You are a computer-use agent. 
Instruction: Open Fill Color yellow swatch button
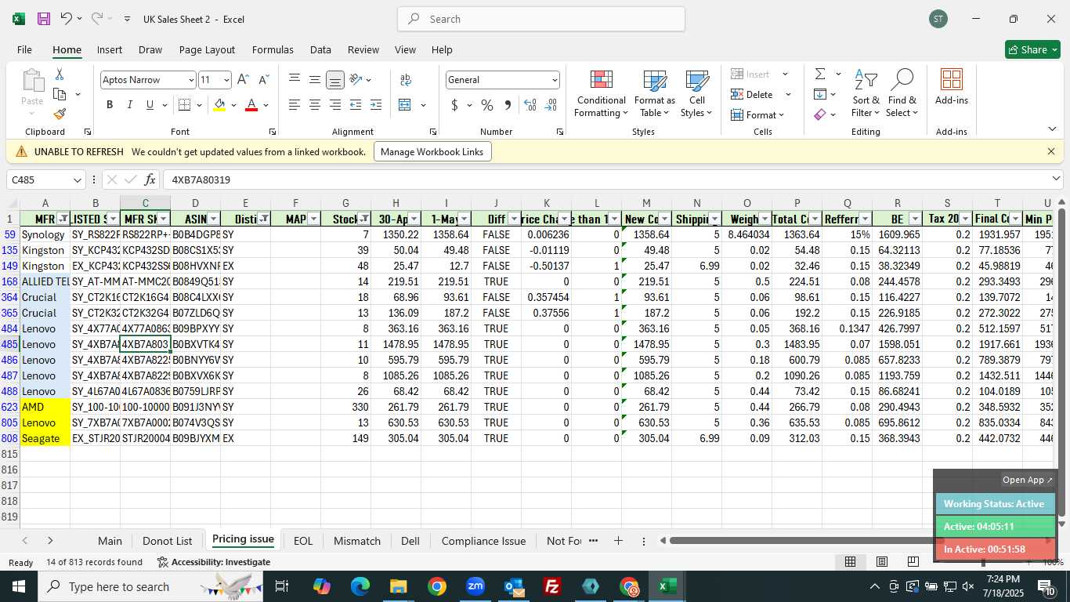[219, 105]
